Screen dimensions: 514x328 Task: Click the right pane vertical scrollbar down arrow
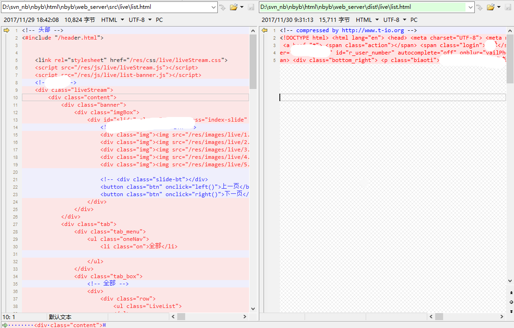click(510, 281)
